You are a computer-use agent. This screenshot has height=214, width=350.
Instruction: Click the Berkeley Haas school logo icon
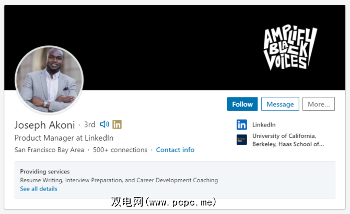coord(242,140)
